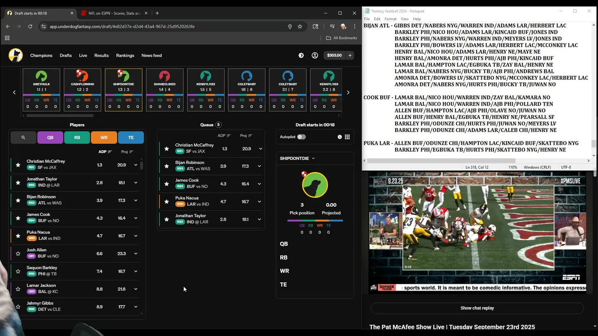Screen dimensions: 598x336
Task: Open Notepad Format menu
Action: tap(391, 19)
